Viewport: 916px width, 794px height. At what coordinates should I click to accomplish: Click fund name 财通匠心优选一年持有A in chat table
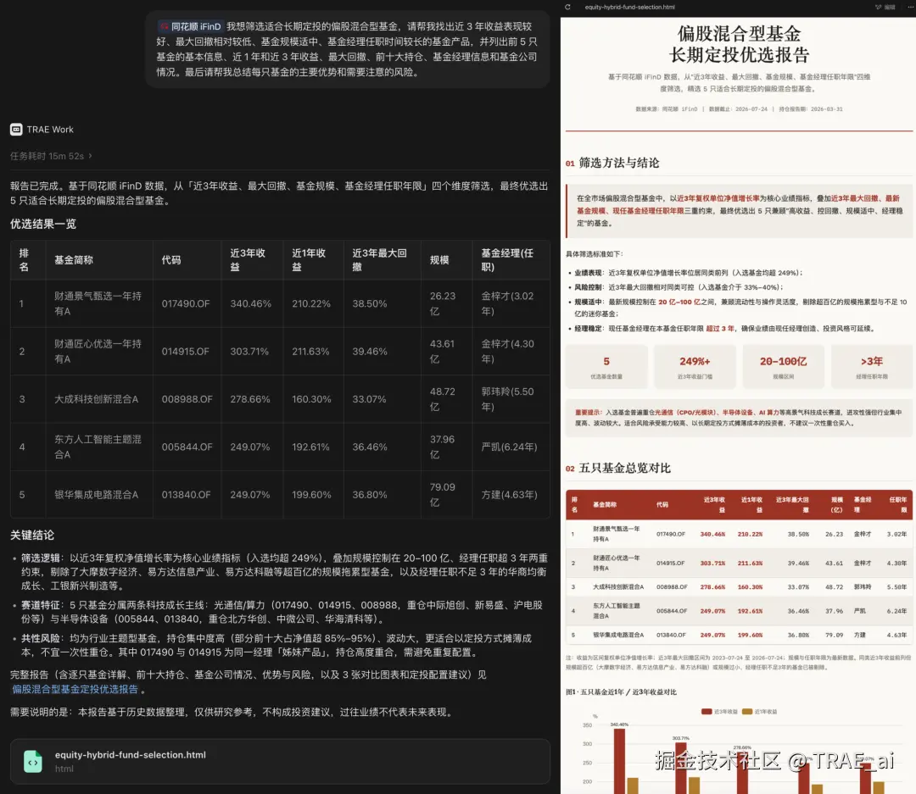[x=98, y=352]
